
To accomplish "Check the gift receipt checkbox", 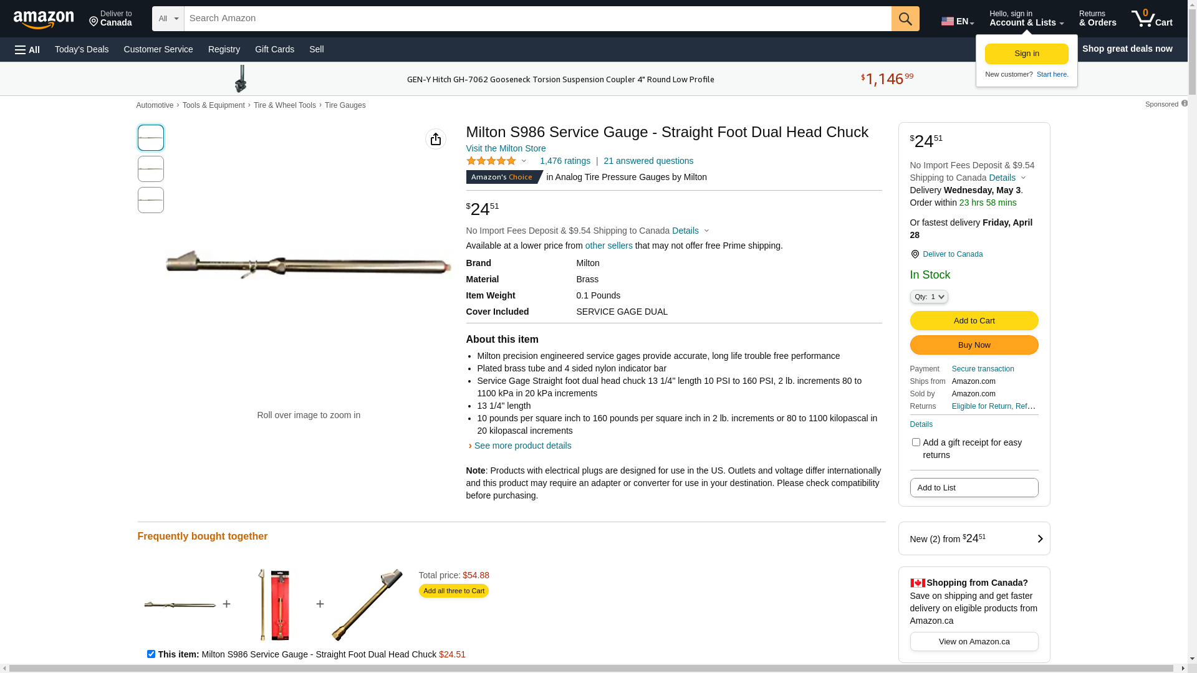I will 916,442.
